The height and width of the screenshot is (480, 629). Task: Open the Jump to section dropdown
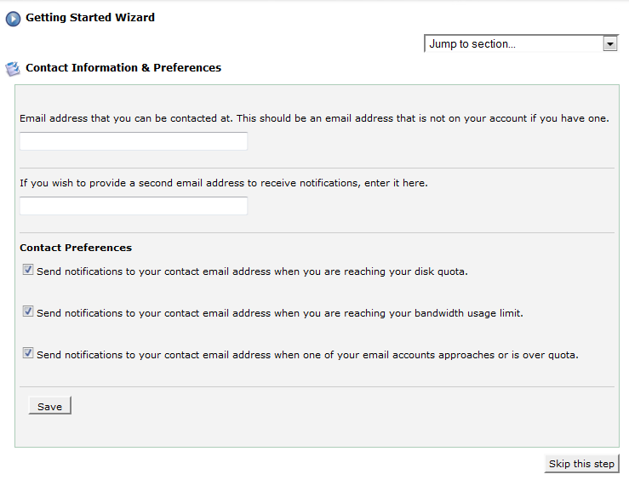[x=522, y=43]
